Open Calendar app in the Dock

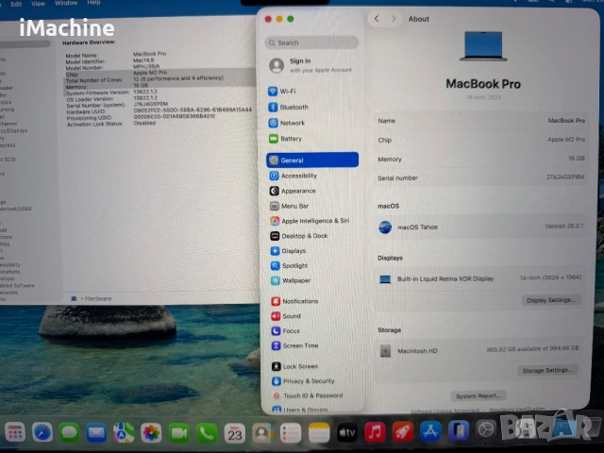(x=235, y=434)
